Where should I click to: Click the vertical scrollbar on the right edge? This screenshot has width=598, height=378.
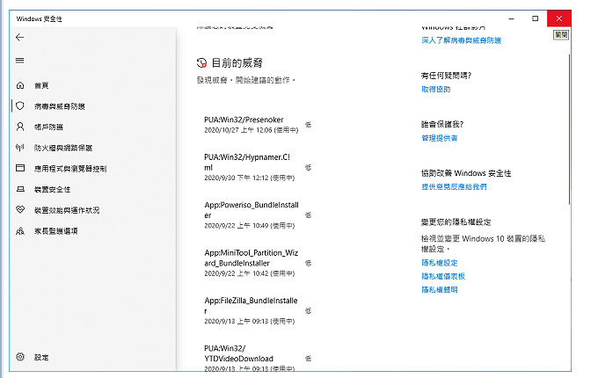pyautogui.click(x=569, y=129)
